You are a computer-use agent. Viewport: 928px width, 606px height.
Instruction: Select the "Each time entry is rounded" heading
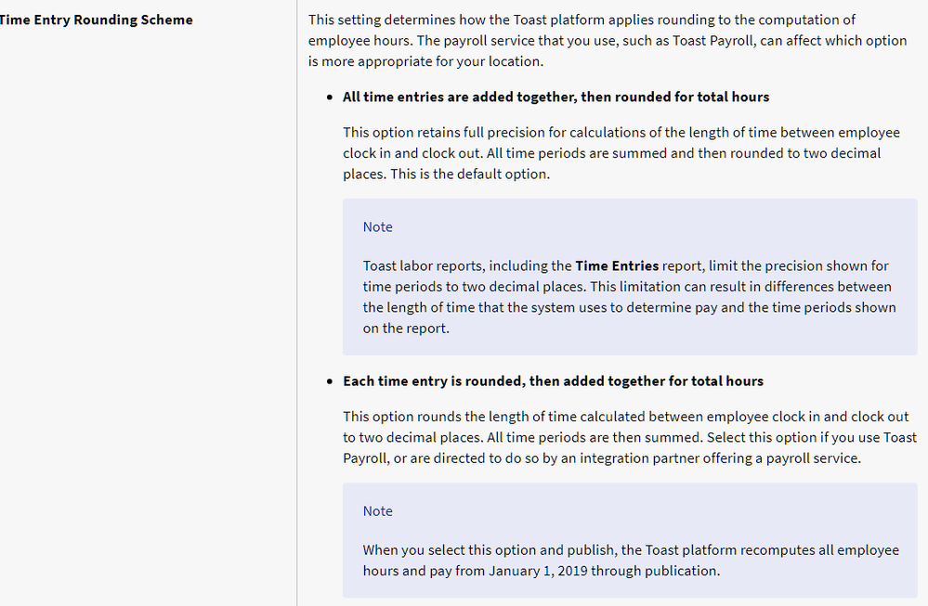553,380
